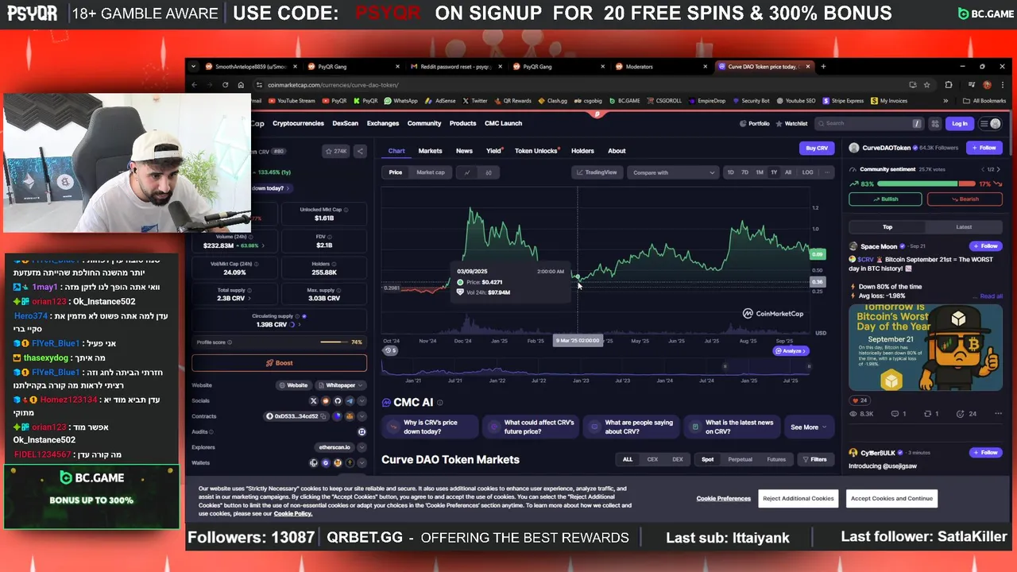1017x572 pixels.
Task: Vote Bullish on community sentiment
Action: tap(885, 199)
